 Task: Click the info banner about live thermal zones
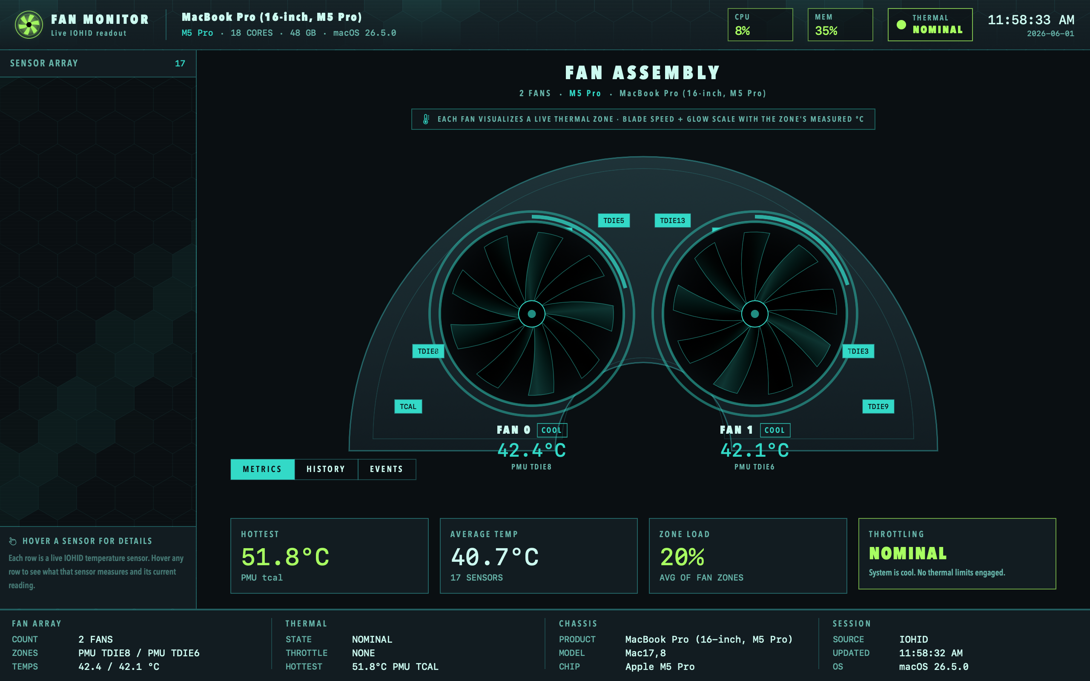643,119
